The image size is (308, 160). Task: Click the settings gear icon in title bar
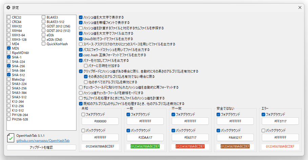8,7
